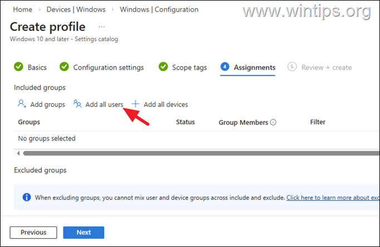Navigate to Windows | Configuration breadcrumb
Image resolution: width=380 pixels, height=247 pixels.
(x=159, y=9)
